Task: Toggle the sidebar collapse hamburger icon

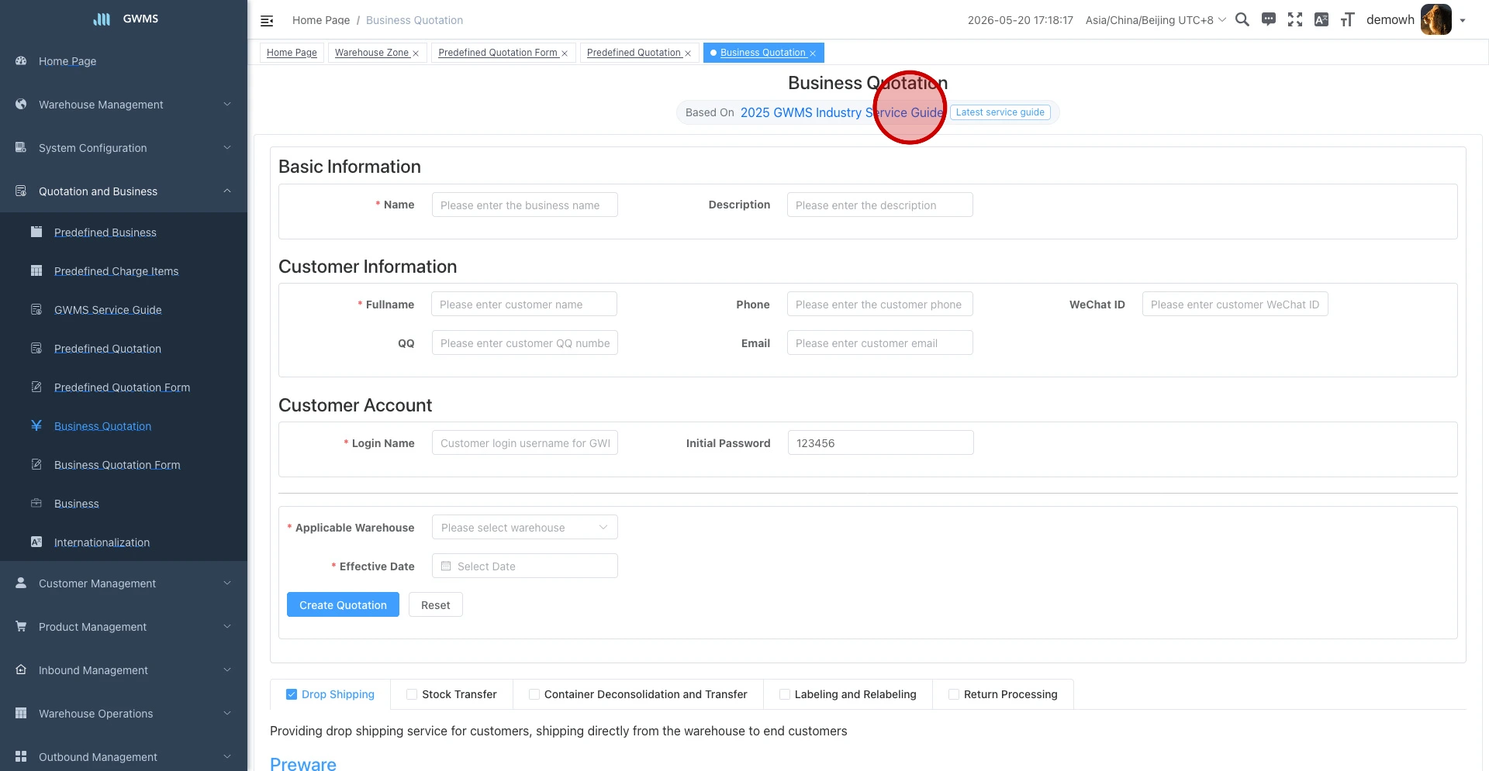Action: 267,21
